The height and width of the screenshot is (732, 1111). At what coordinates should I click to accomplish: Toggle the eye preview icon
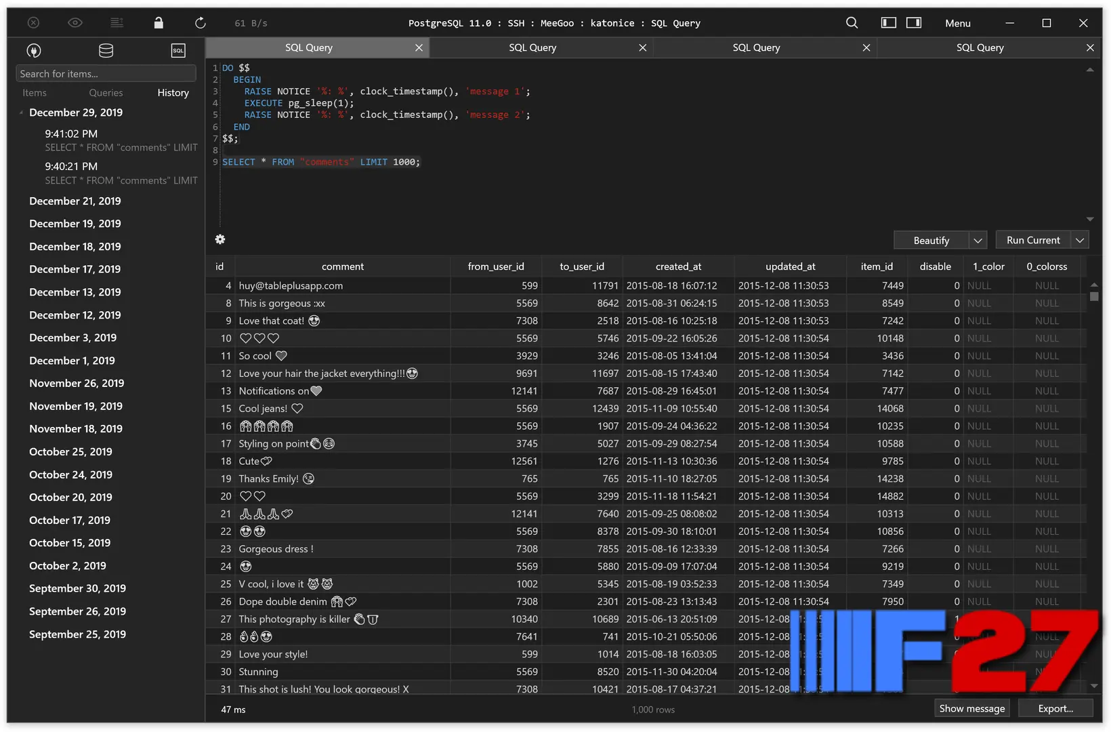(x=75, y=22)
